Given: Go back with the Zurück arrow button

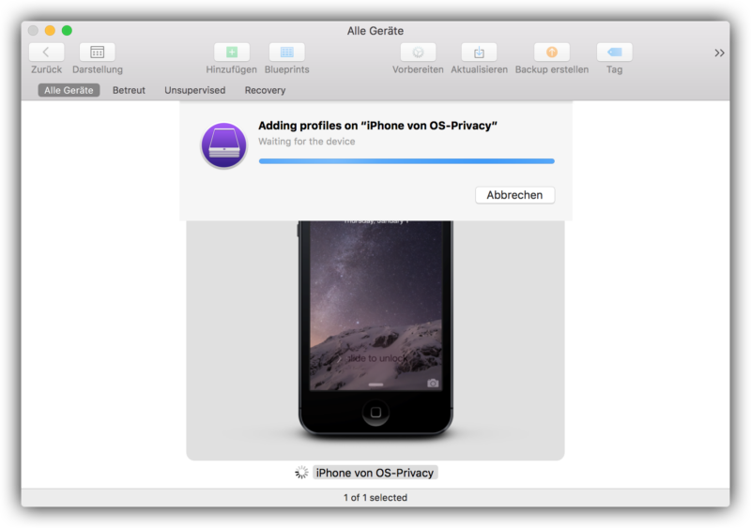Looking at the screenshot, I should pos(46,53).
